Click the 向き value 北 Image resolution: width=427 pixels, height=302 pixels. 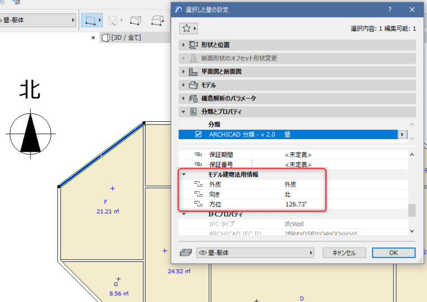[287, 194]
